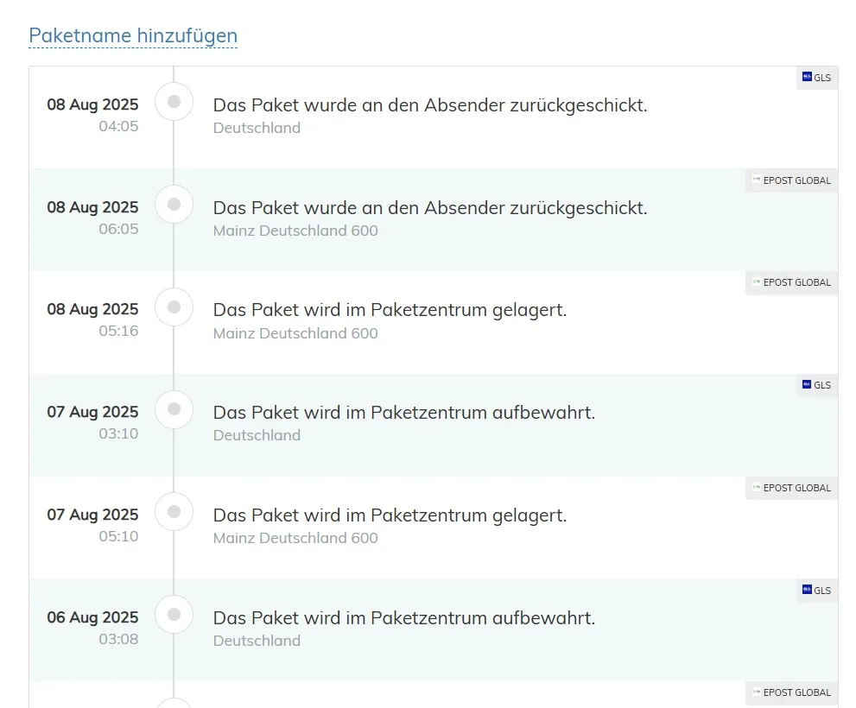Viewport: 856px width, 708px height.
Task: Click the Paketname hinzufügen link
Action: (133, 35)
